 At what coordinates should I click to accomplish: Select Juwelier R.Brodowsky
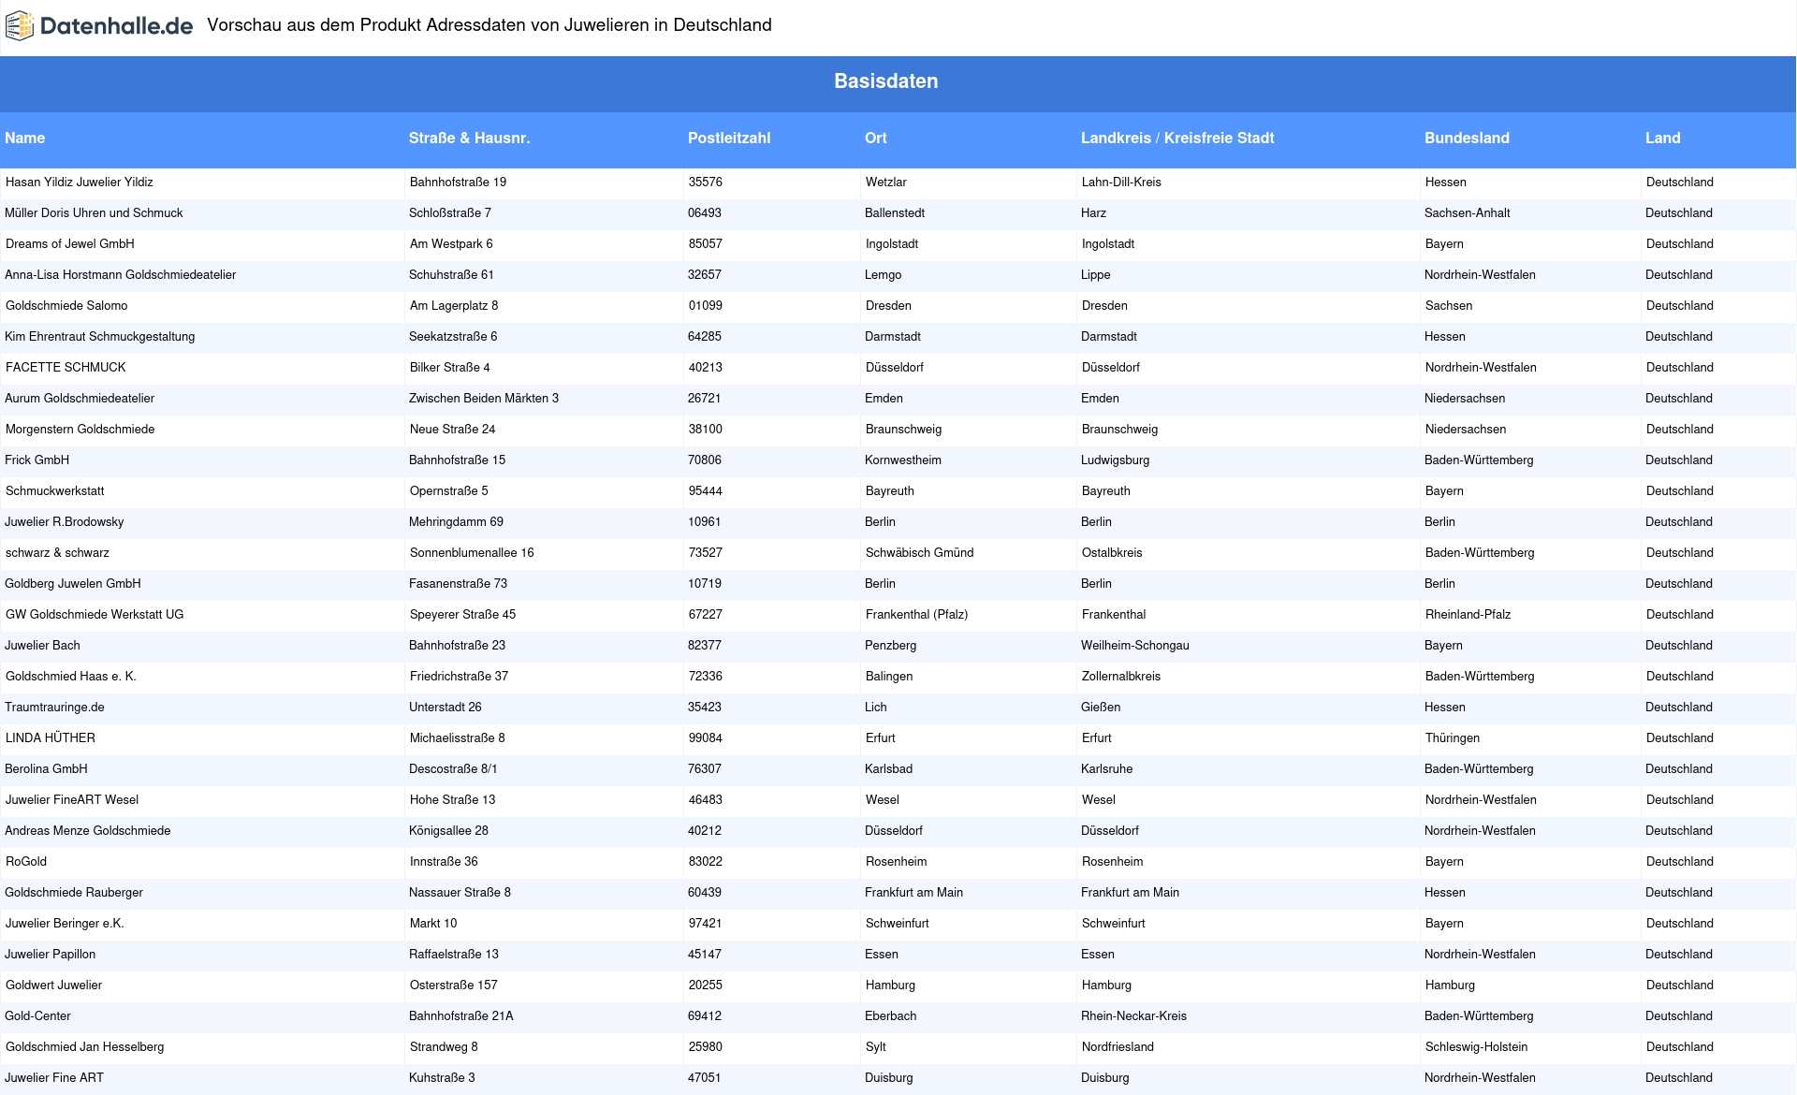tap(65, 522)
